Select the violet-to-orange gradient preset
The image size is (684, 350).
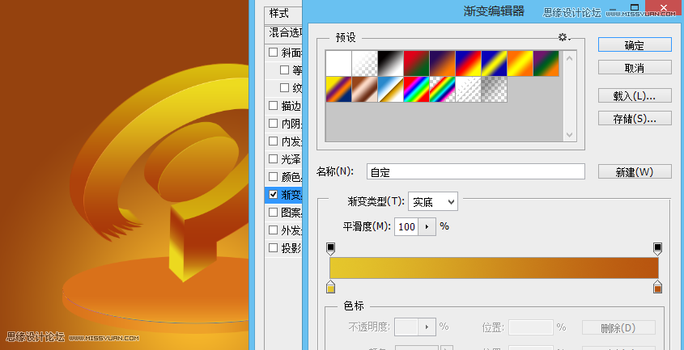pyautogui.click(x=442, y=64)
